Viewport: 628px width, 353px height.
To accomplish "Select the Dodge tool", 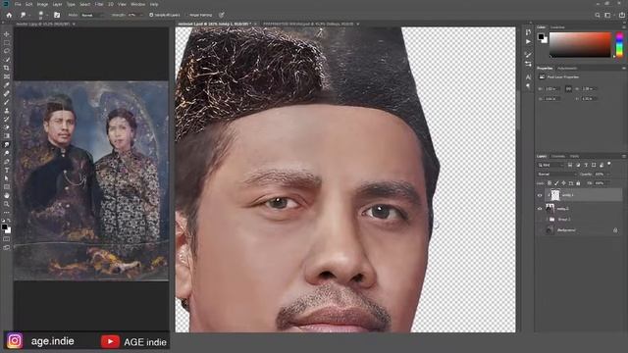I will [7, 153].
